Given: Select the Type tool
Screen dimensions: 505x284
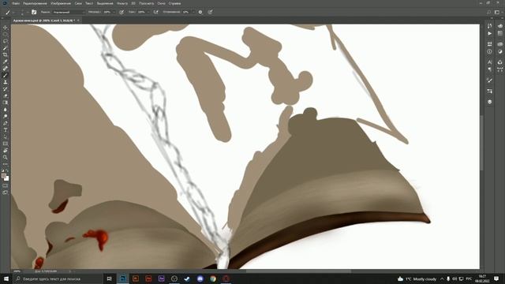Looking at the screenshot, I should (x=6, y=129).
